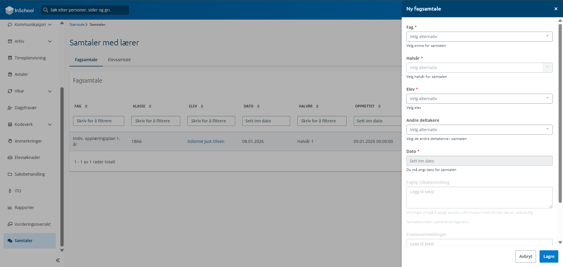The image size is (563, 267).
Task: Click the DATO filter date input
Action: click(266, 121)
